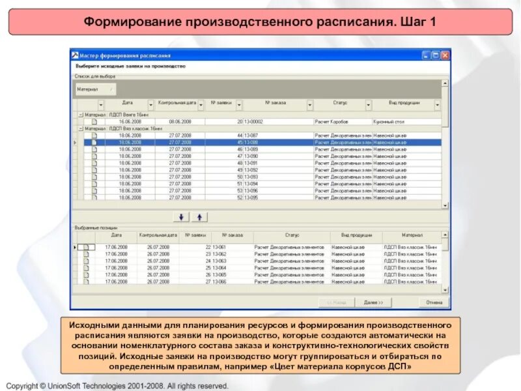Click document icon of order 13-087 row
Image resolution: width=521 pixels, height=391 pixels.
(x=94, y=136)
